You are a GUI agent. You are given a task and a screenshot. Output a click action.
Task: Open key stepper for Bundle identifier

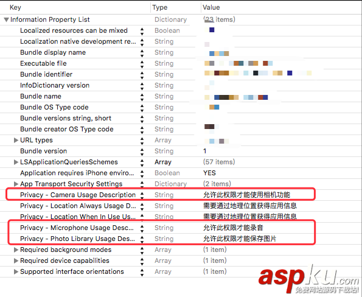[x=142, y=75]
